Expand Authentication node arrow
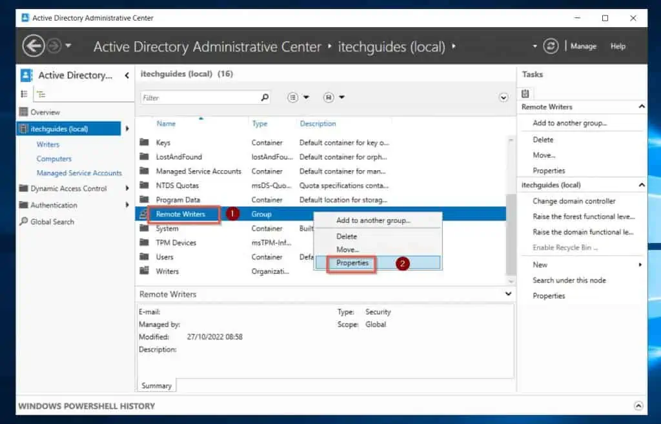 127,206
